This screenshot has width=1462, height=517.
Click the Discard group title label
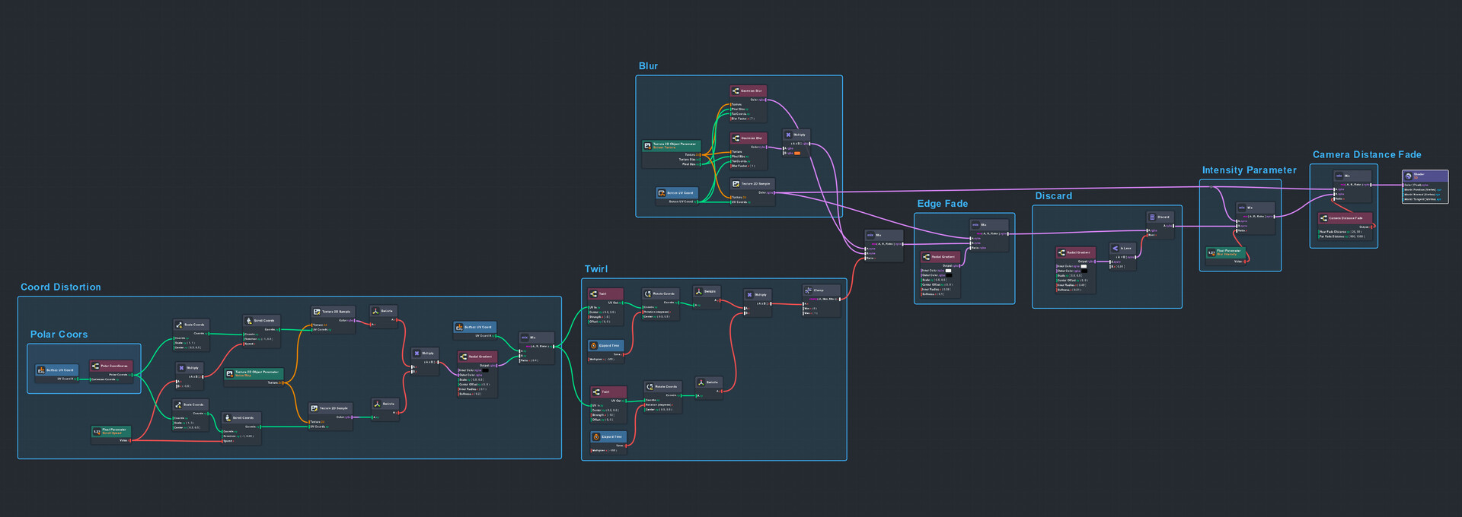[1054, 196]
